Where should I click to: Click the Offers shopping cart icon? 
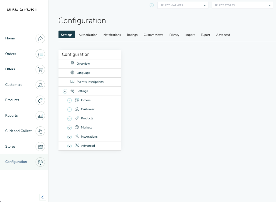point(40,69)
